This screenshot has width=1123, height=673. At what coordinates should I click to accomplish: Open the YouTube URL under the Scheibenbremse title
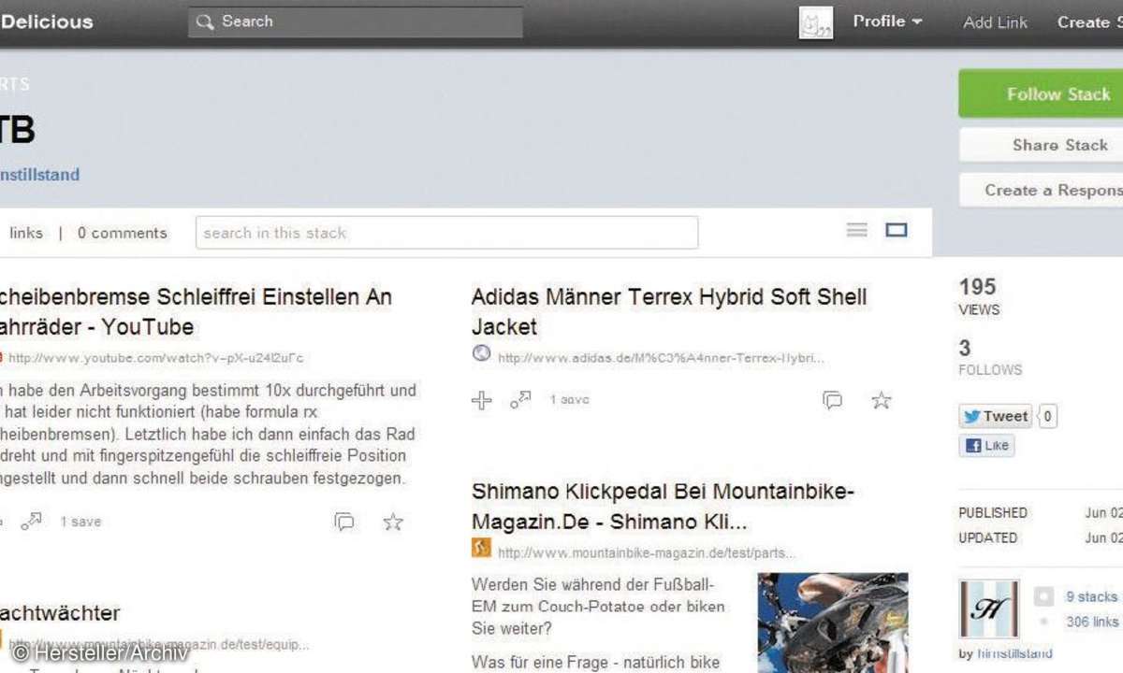click(155, 358)
